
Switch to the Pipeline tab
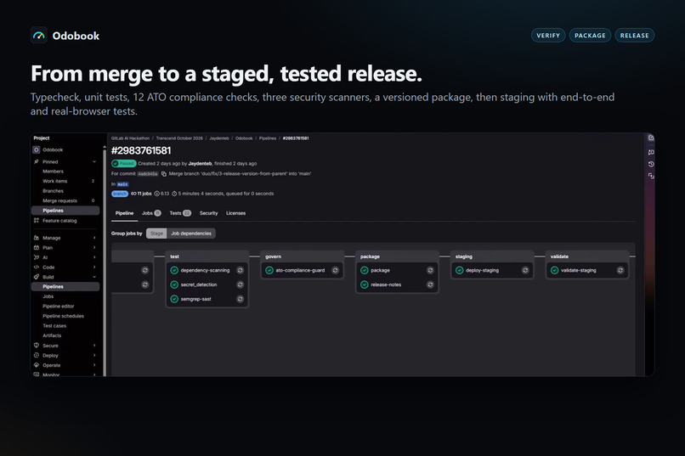tap(124, 213)
